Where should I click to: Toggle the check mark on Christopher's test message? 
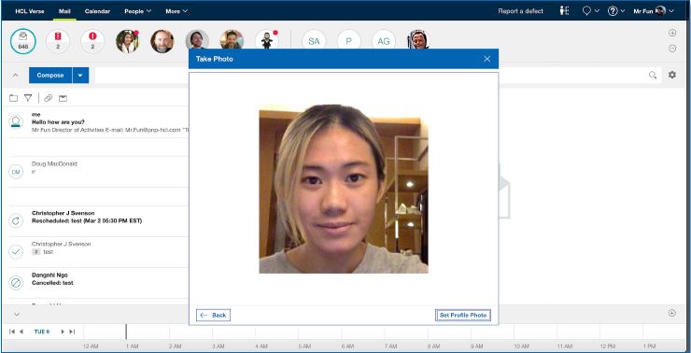[16, 251]
